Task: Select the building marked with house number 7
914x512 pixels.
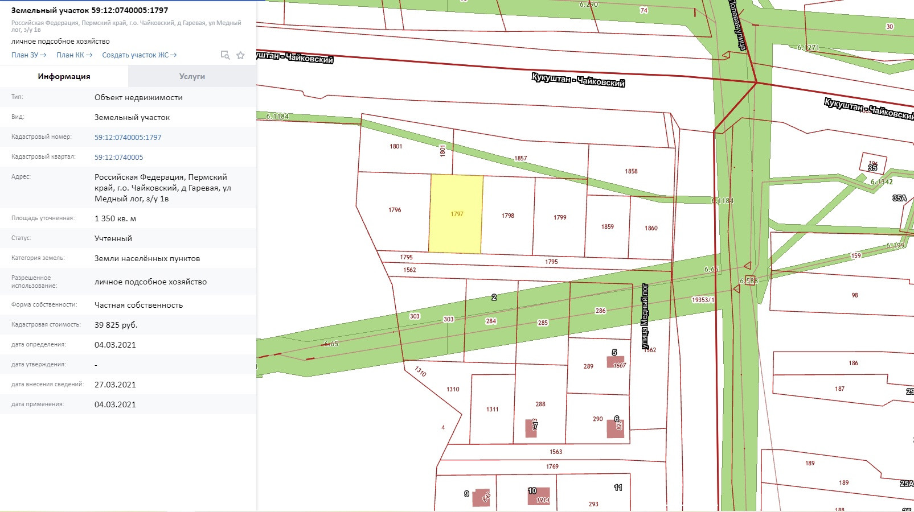Action: click(x=531, y=428)
